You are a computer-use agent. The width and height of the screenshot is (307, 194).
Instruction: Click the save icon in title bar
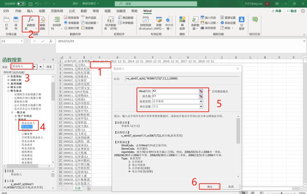(31, 4)
